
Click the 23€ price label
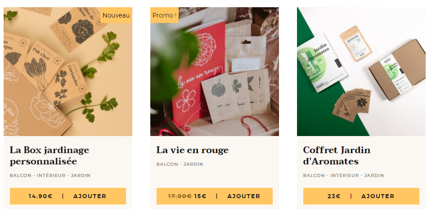point(334,196)
